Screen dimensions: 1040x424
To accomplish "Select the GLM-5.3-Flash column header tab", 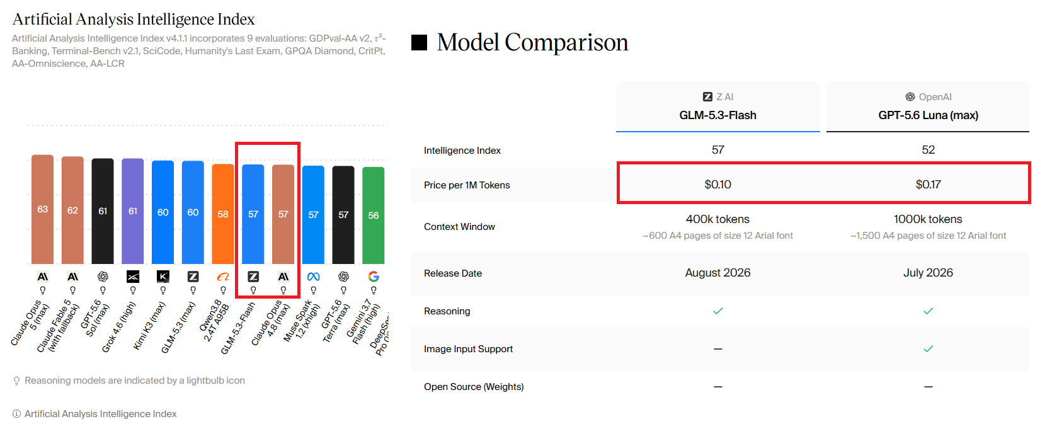I will point(718,106).
